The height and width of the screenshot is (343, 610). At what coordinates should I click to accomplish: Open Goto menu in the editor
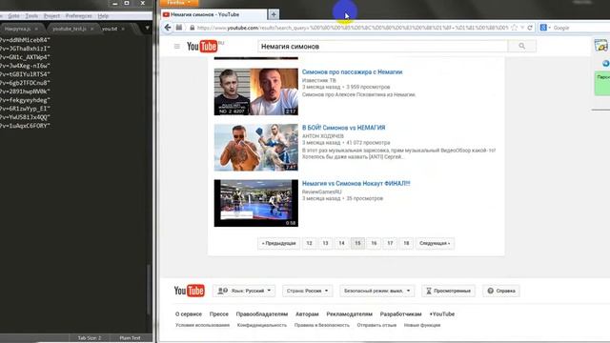pos(13,16)
